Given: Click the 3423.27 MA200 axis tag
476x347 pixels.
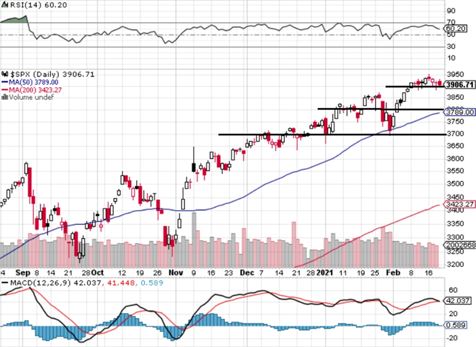Looking at the screenshot, I should (460, 204).
